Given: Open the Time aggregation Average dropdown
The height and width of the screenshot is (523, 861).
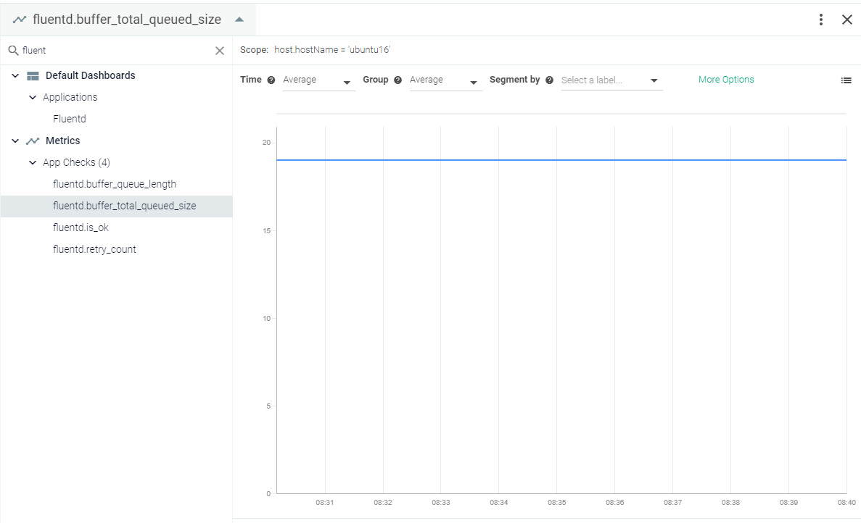Looking at the screenshot, I should click(x=318, y=80).
